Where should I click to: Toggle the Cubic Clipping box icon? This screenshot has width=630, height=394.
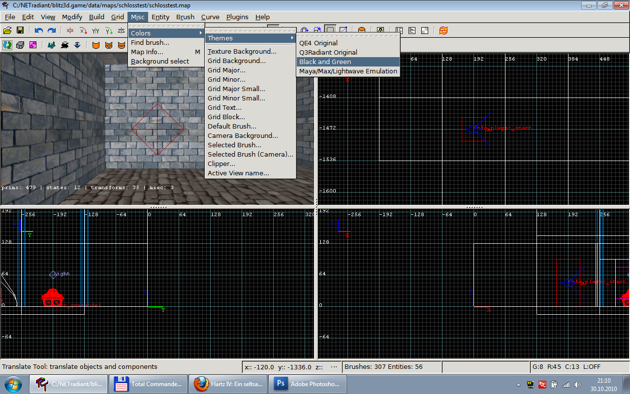pos(20,45)
